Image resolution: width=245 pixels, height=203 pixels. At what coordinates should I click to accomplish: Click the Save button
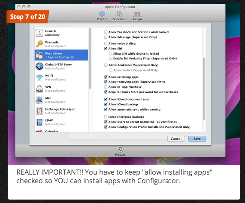(197, 138)
